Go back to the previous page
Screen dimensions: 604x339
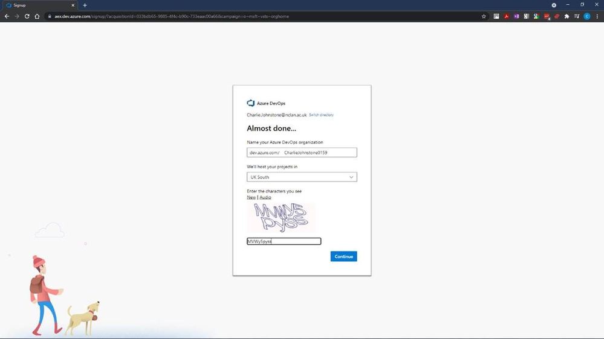[7, 16]
